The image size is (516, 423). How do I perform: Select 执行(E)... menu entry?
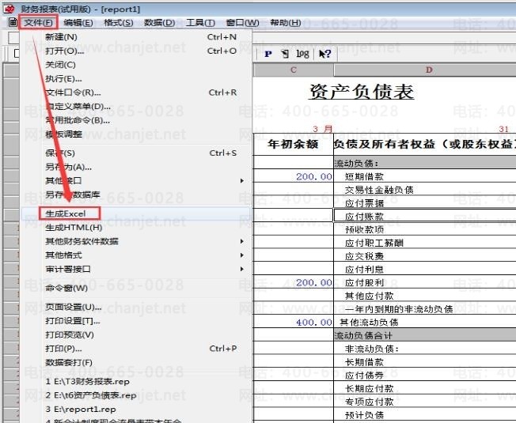click(x=136, y=79)
